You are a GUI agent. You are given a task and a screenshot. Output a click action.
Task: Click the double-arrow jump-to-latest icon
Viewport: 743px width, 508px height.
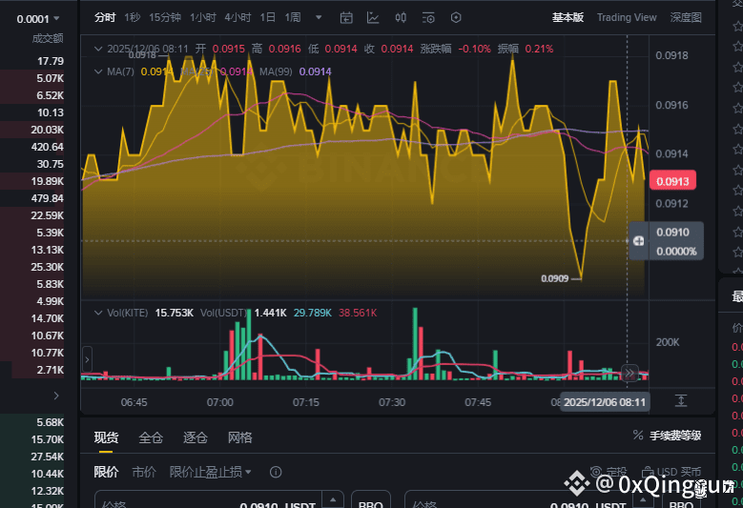click(x=629, y=373)
